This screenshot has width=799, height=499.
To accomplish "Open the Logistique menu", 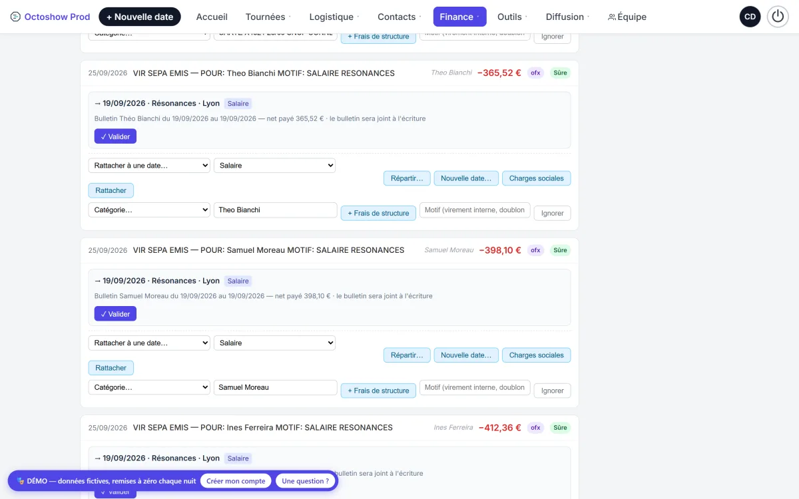I will coord(334,17).
